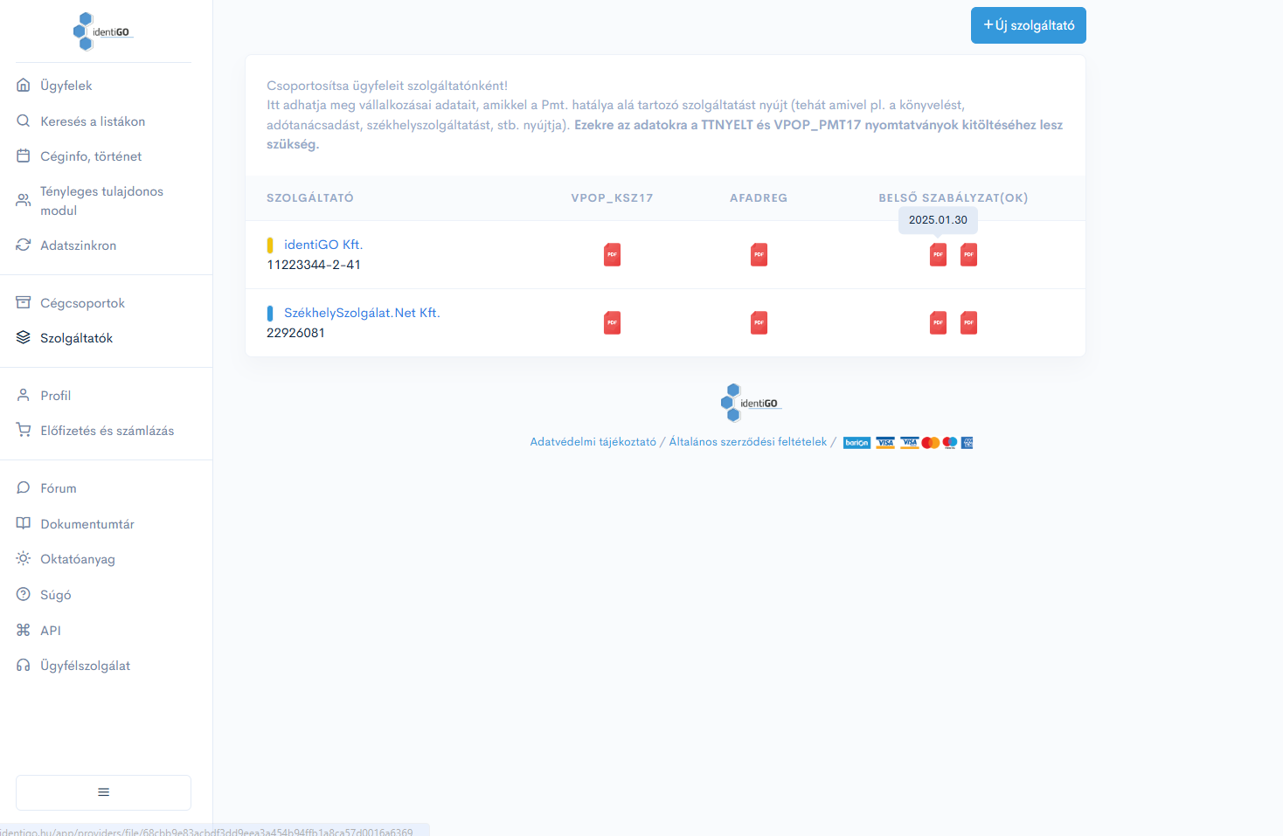Image resolution: width=1283 pixels, height=836 pixels.
Task: Open VPOP_KSZ17 PDF for SzékhelySzolgálat.Net Kft.
Action: pos(612,323)
